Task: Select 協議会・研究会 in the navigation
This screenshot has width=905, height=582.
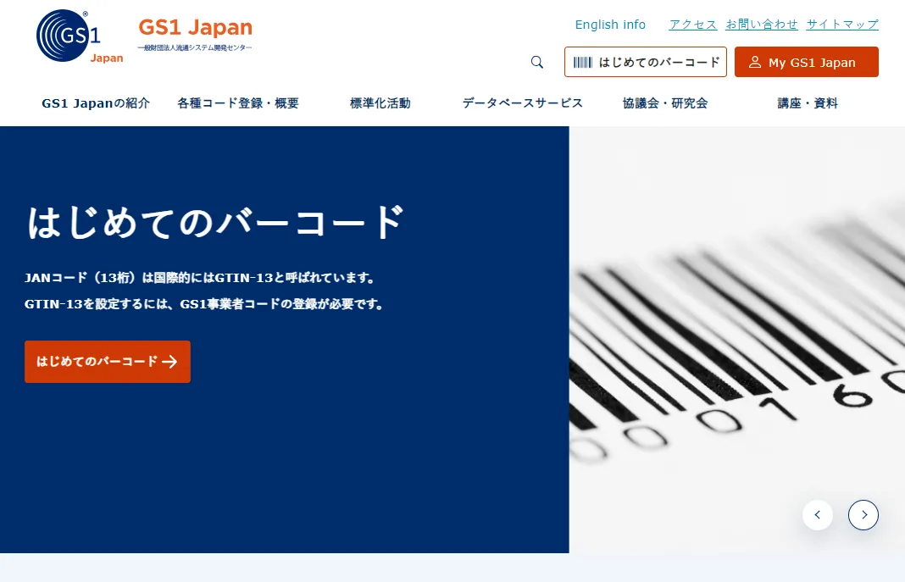Action: 665,103
